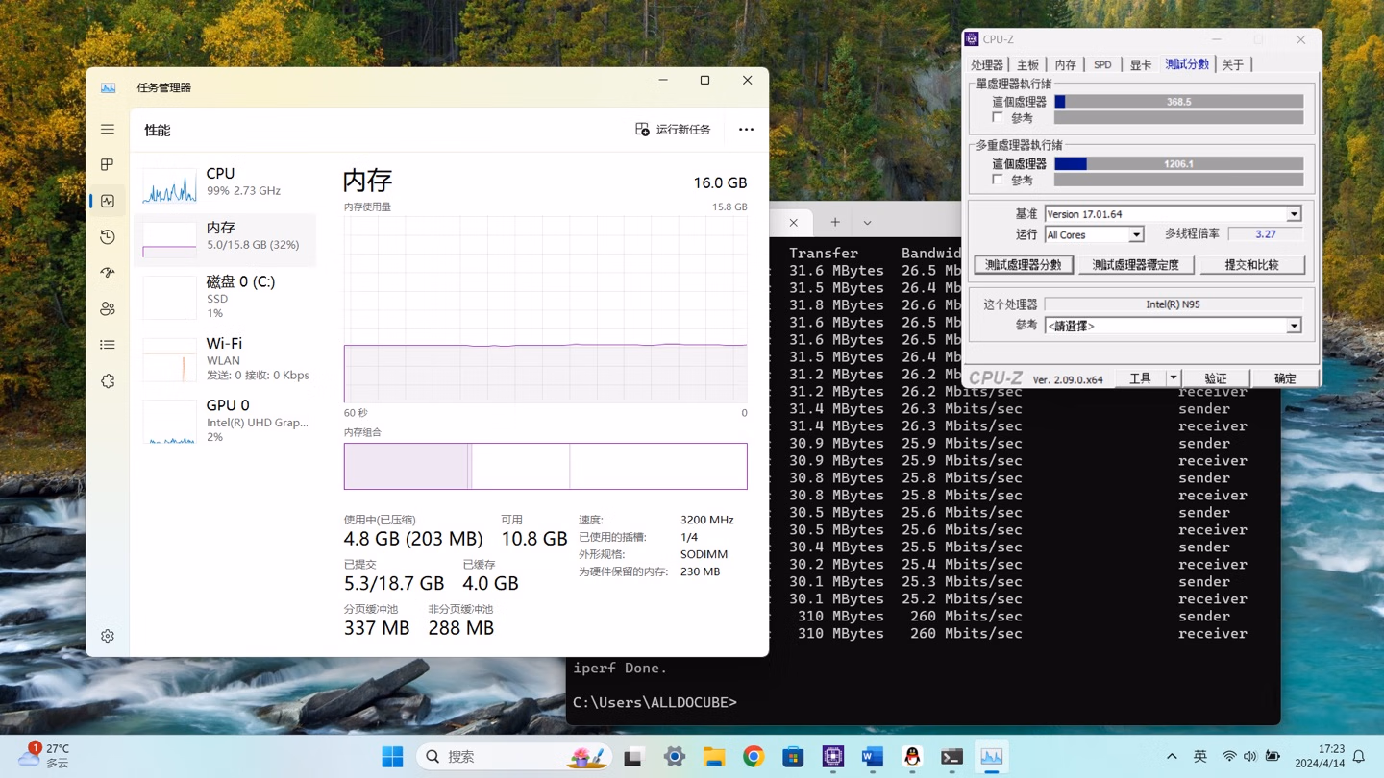
Task: Open File Explorer from taskbar
Action: [x=713, y=757]
